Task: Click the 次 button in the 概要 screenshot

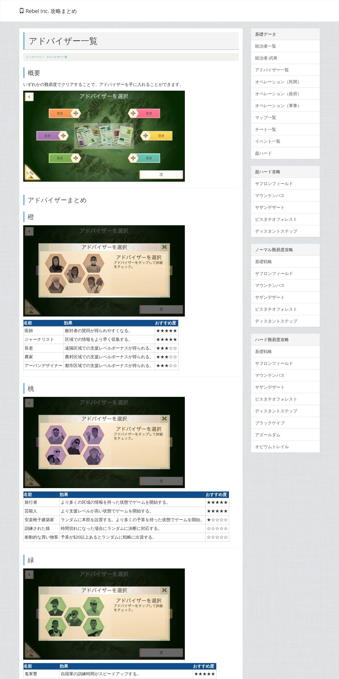Action: [x=161, y=175]
